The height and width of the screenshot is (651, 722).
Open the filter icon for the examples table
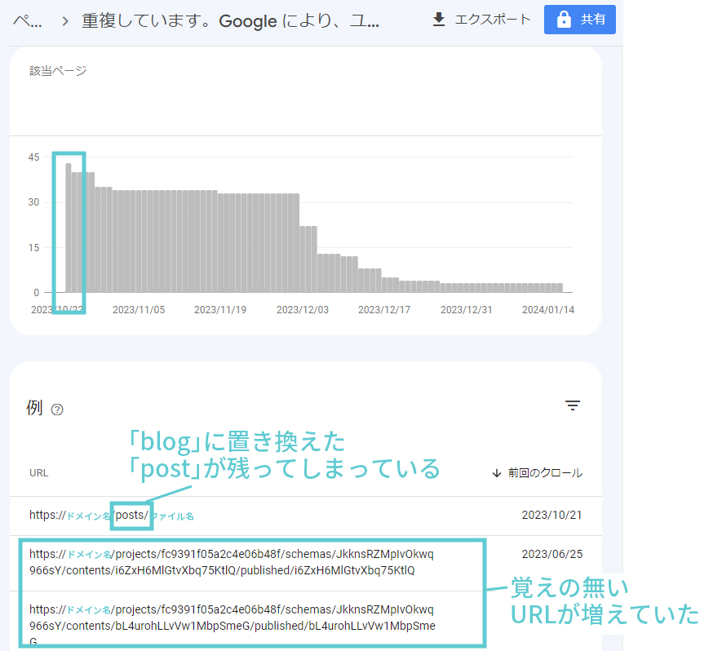pyautogui.click(x=573, y=405)
